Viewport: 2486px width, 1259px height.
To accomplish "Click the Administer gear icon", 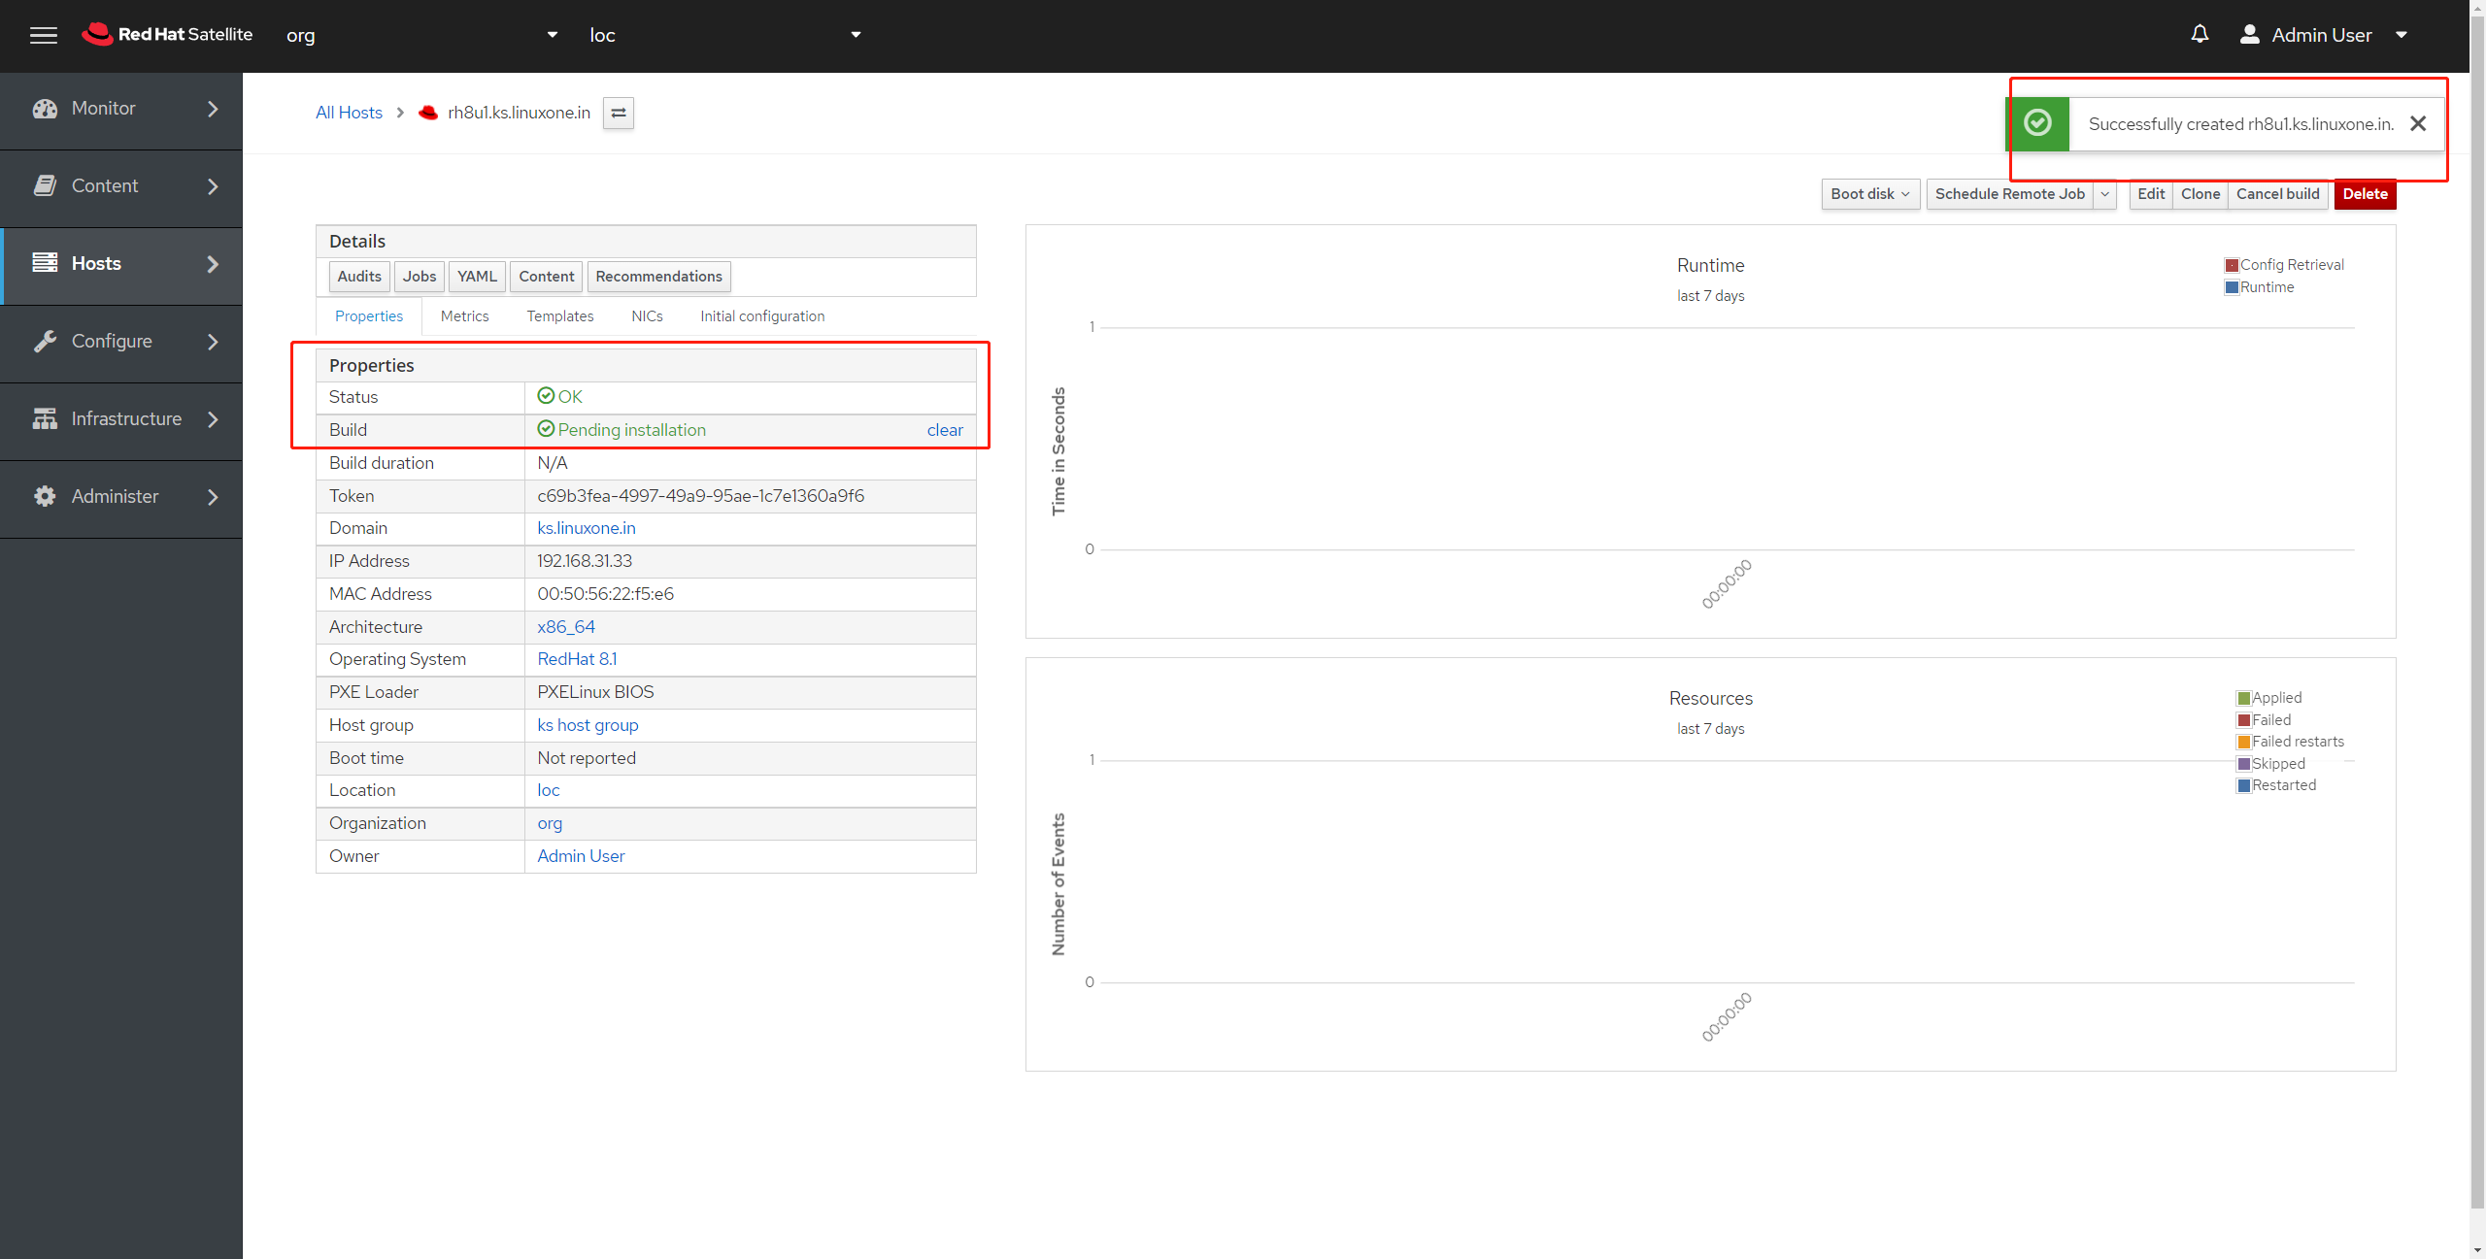I will 45,496.
